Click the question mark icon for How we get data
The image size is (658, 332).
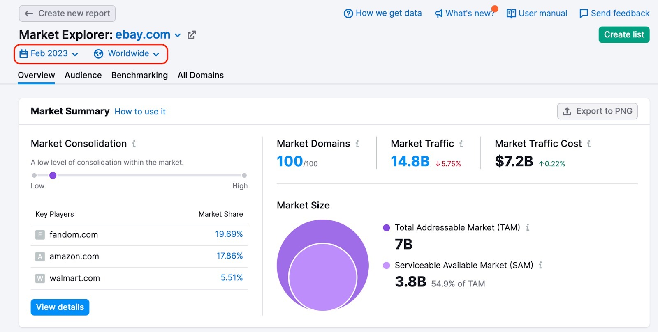[x=348, y=14]
